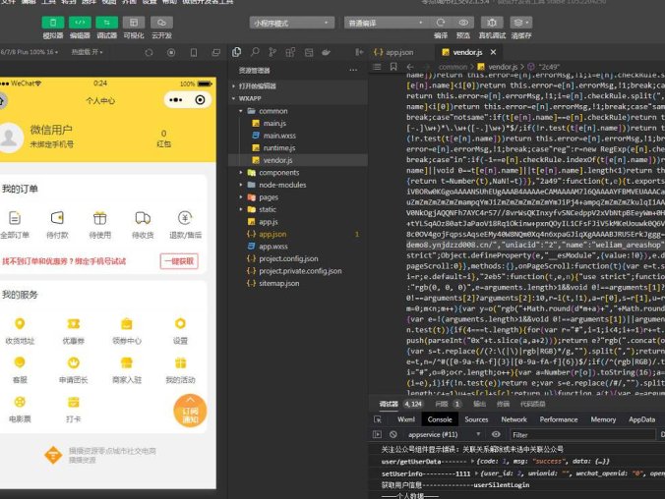
Task: Click the real device debug icon
Action: (492, 23)
